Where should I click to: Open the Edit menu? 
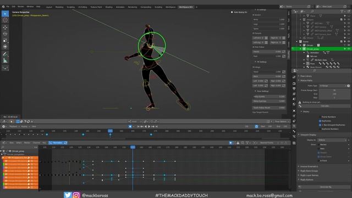pos(14,7)
